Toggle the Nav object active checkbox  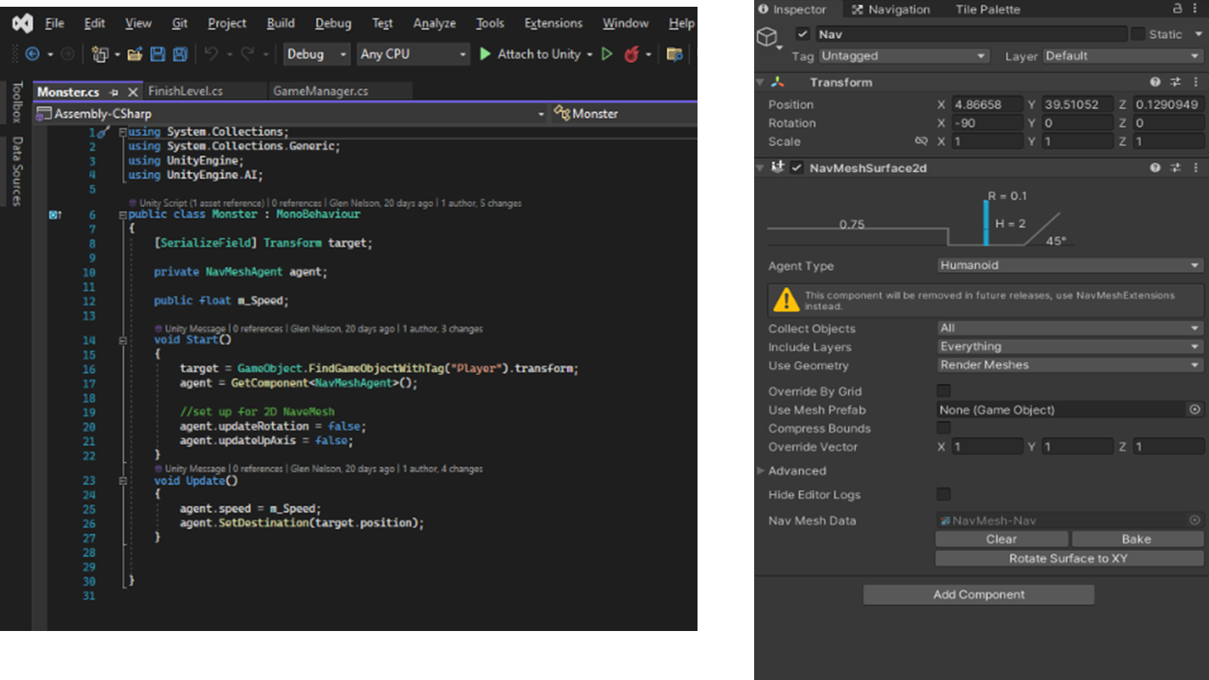coord(802,35)
